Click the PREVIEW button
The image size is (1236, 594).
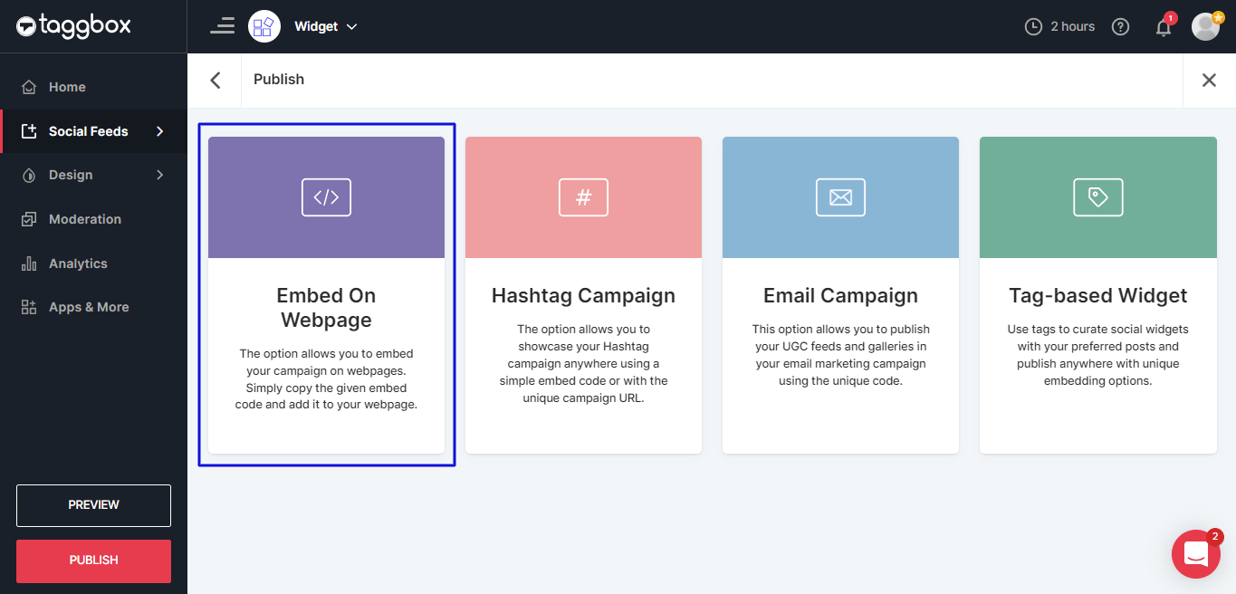click(93, 505)
